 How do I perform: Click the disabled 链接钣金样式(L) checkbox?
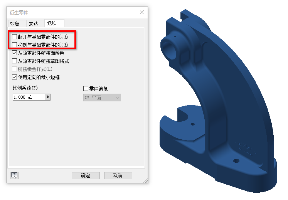pyautogui.click(x=14, y=69)
